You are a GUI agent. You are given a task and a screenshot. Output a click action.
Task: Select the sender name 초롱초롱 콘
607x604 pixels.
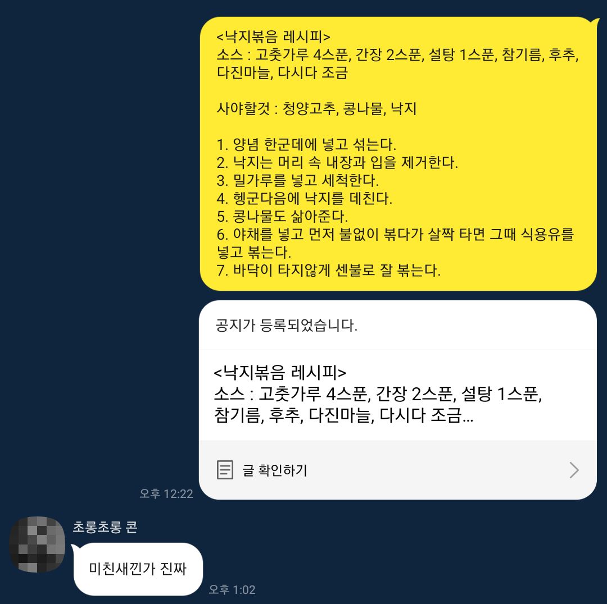pyautogui.click(x=105, y=527)
